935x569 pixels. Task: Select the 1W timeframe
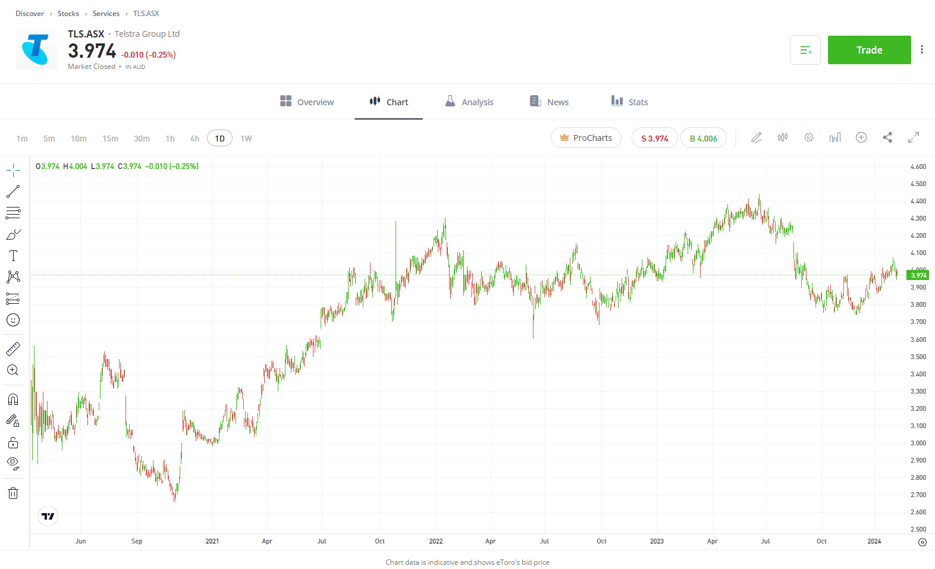click(246, 139)
